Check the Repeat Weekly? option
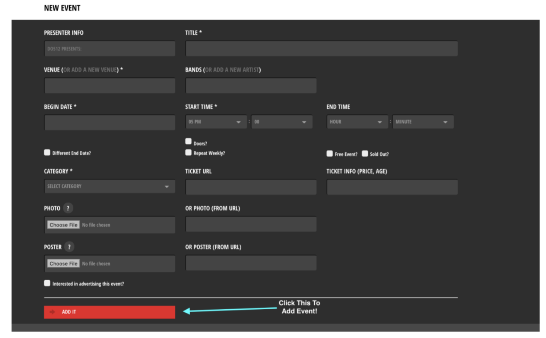546x338 pixels. coord(188,153)
